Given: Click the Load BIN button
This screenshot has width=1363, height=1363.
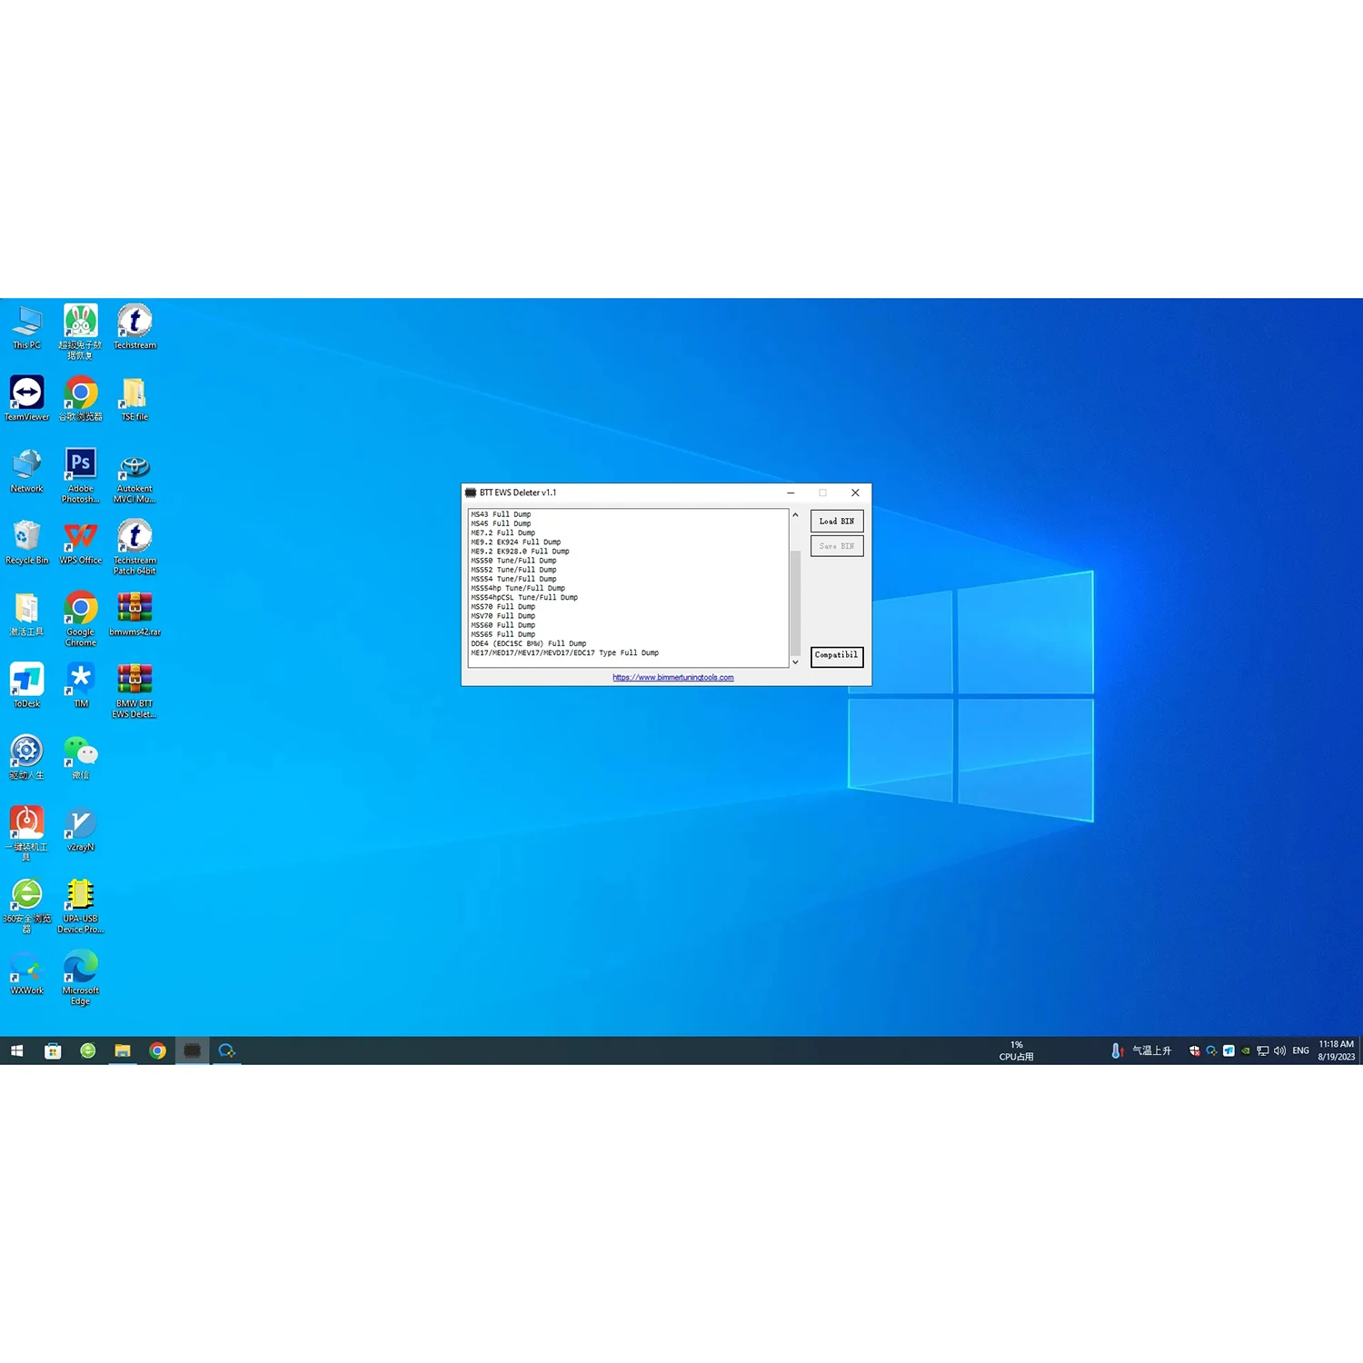Looking at the screenshot, I should pyautogui.click(x=836, y=522).
